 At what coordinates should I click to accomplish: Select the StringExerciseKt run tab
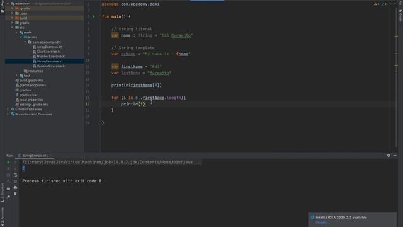(35, 156)
